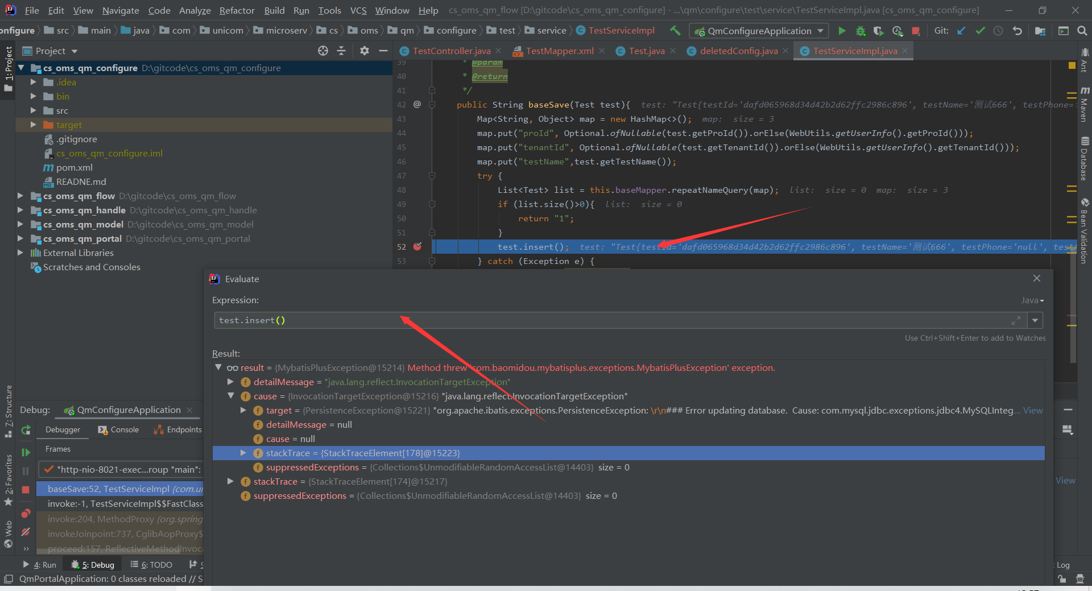1092x591 pixels.
Task: Open the VCS menu
Action: pos(358,10)
